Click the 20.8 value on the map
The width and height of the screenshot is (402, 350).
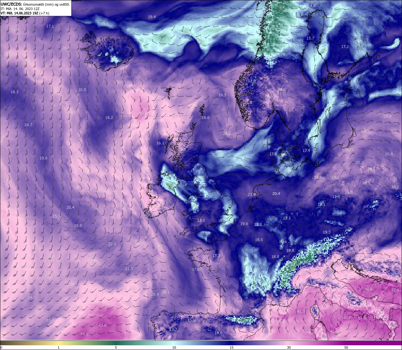pos(389,154)
